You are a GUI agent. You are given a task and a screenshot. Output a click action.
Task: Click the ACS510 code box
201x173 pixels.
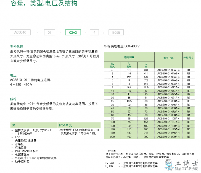click(x=20, y=32)
